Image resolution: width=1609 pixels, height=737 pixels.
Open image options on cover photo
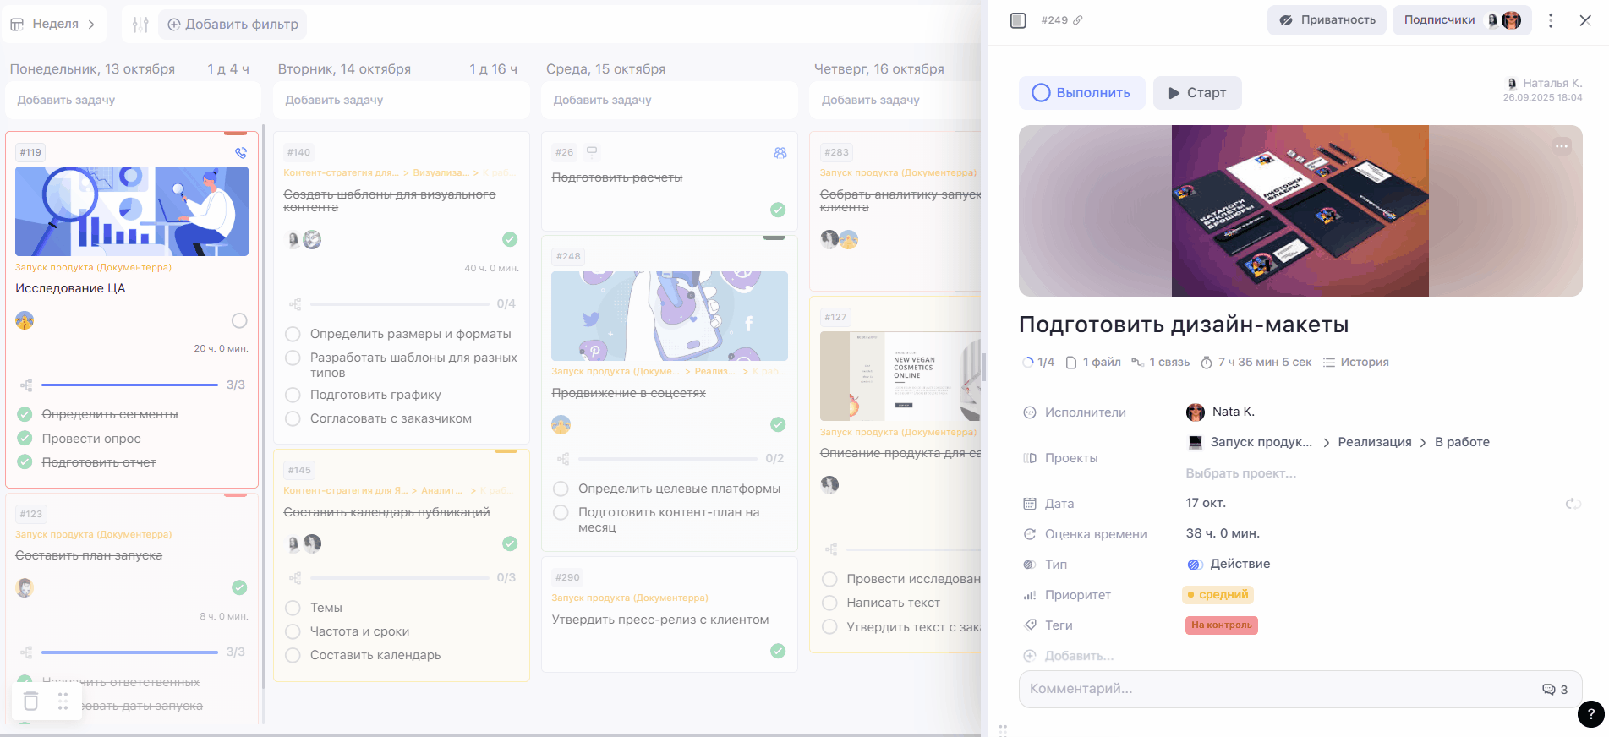[x=1561, y=146]
